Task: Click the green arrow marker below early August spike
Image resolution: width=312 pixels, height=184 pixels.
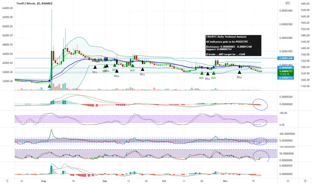Action: (x=49, y=86)
